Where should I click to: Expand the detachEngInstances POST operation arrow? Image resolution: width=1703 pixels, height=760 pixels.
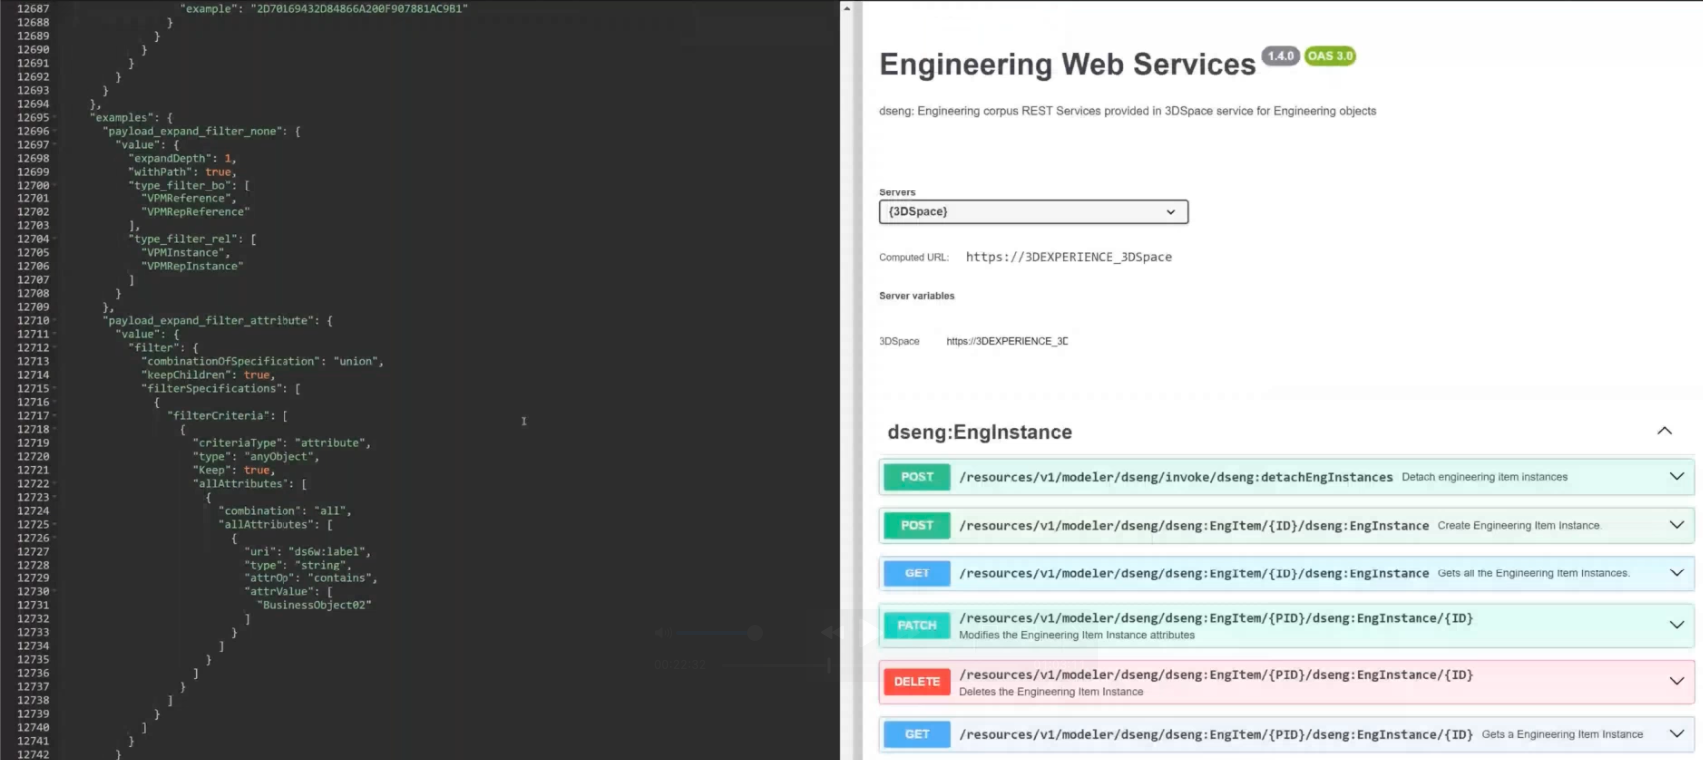click(1676, 477)
